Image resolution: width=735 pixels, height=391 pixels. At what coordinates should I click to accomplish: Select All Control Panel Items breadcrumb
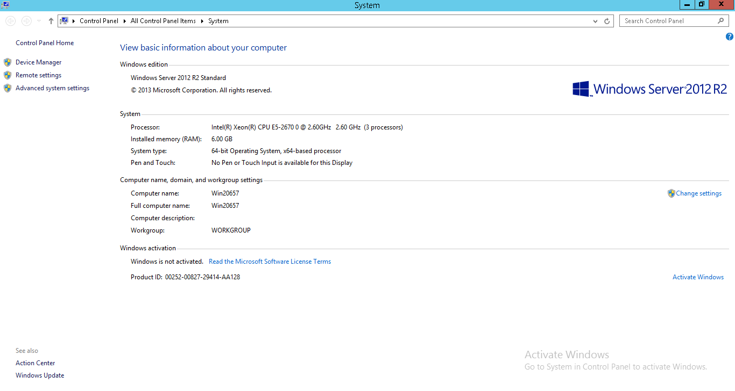(163, 21)
